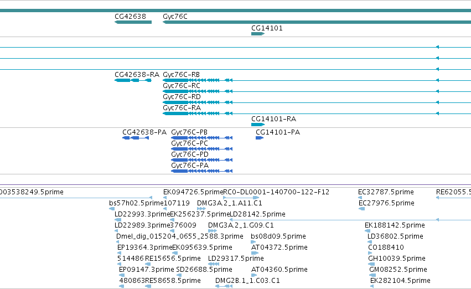
Task: Select EST EK188142.5prime
Action: click(x=395, y=225)
